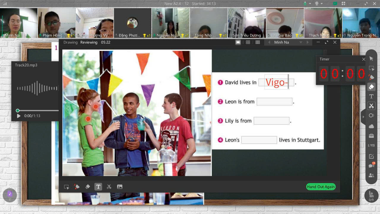Select the pen tool in bottom toolbar
This screenshot has height=214, width=380.
77,187
